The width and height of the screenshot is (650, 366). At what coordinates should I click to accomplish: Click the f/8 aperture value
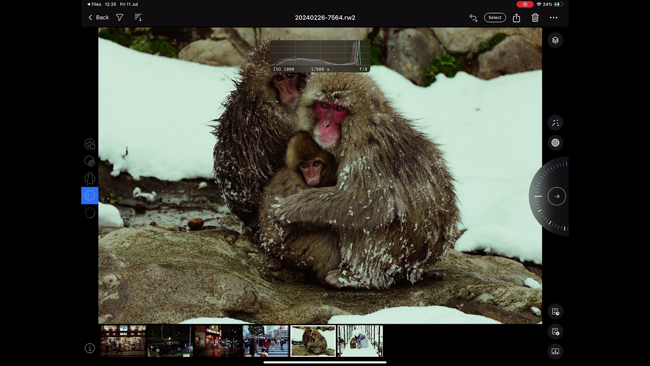[x=363, y=69]
